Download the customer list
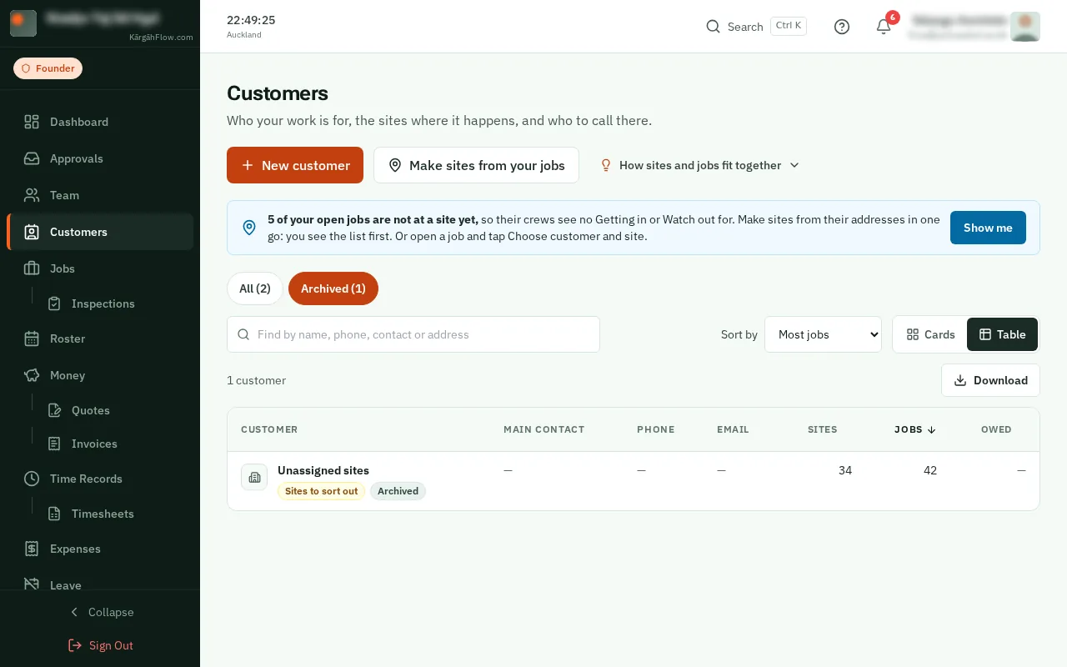This screenshot has width=1067, height=667. (990, 380)
